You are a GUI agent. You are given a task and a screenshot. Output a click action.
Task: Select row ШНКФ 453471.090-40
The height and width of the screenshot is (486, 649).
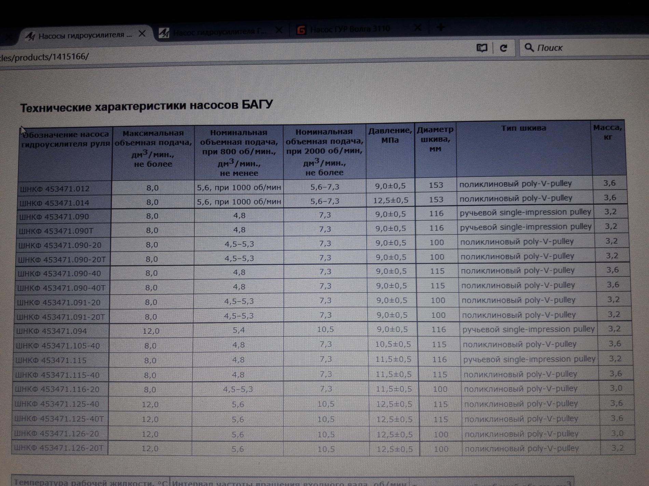coord(323,273)
